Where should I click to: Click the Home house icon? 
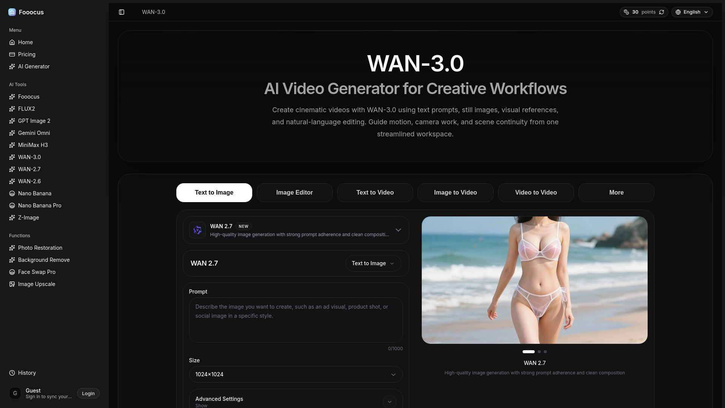pyautogui.click(x=12, y=42)
